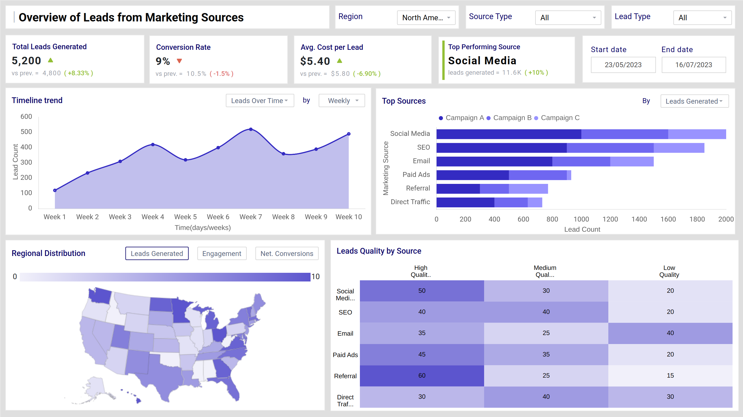This screenshot has height=417, width=743.
Task: Click Direct Traffic Medium Quality cell 40
Action: 546,397
